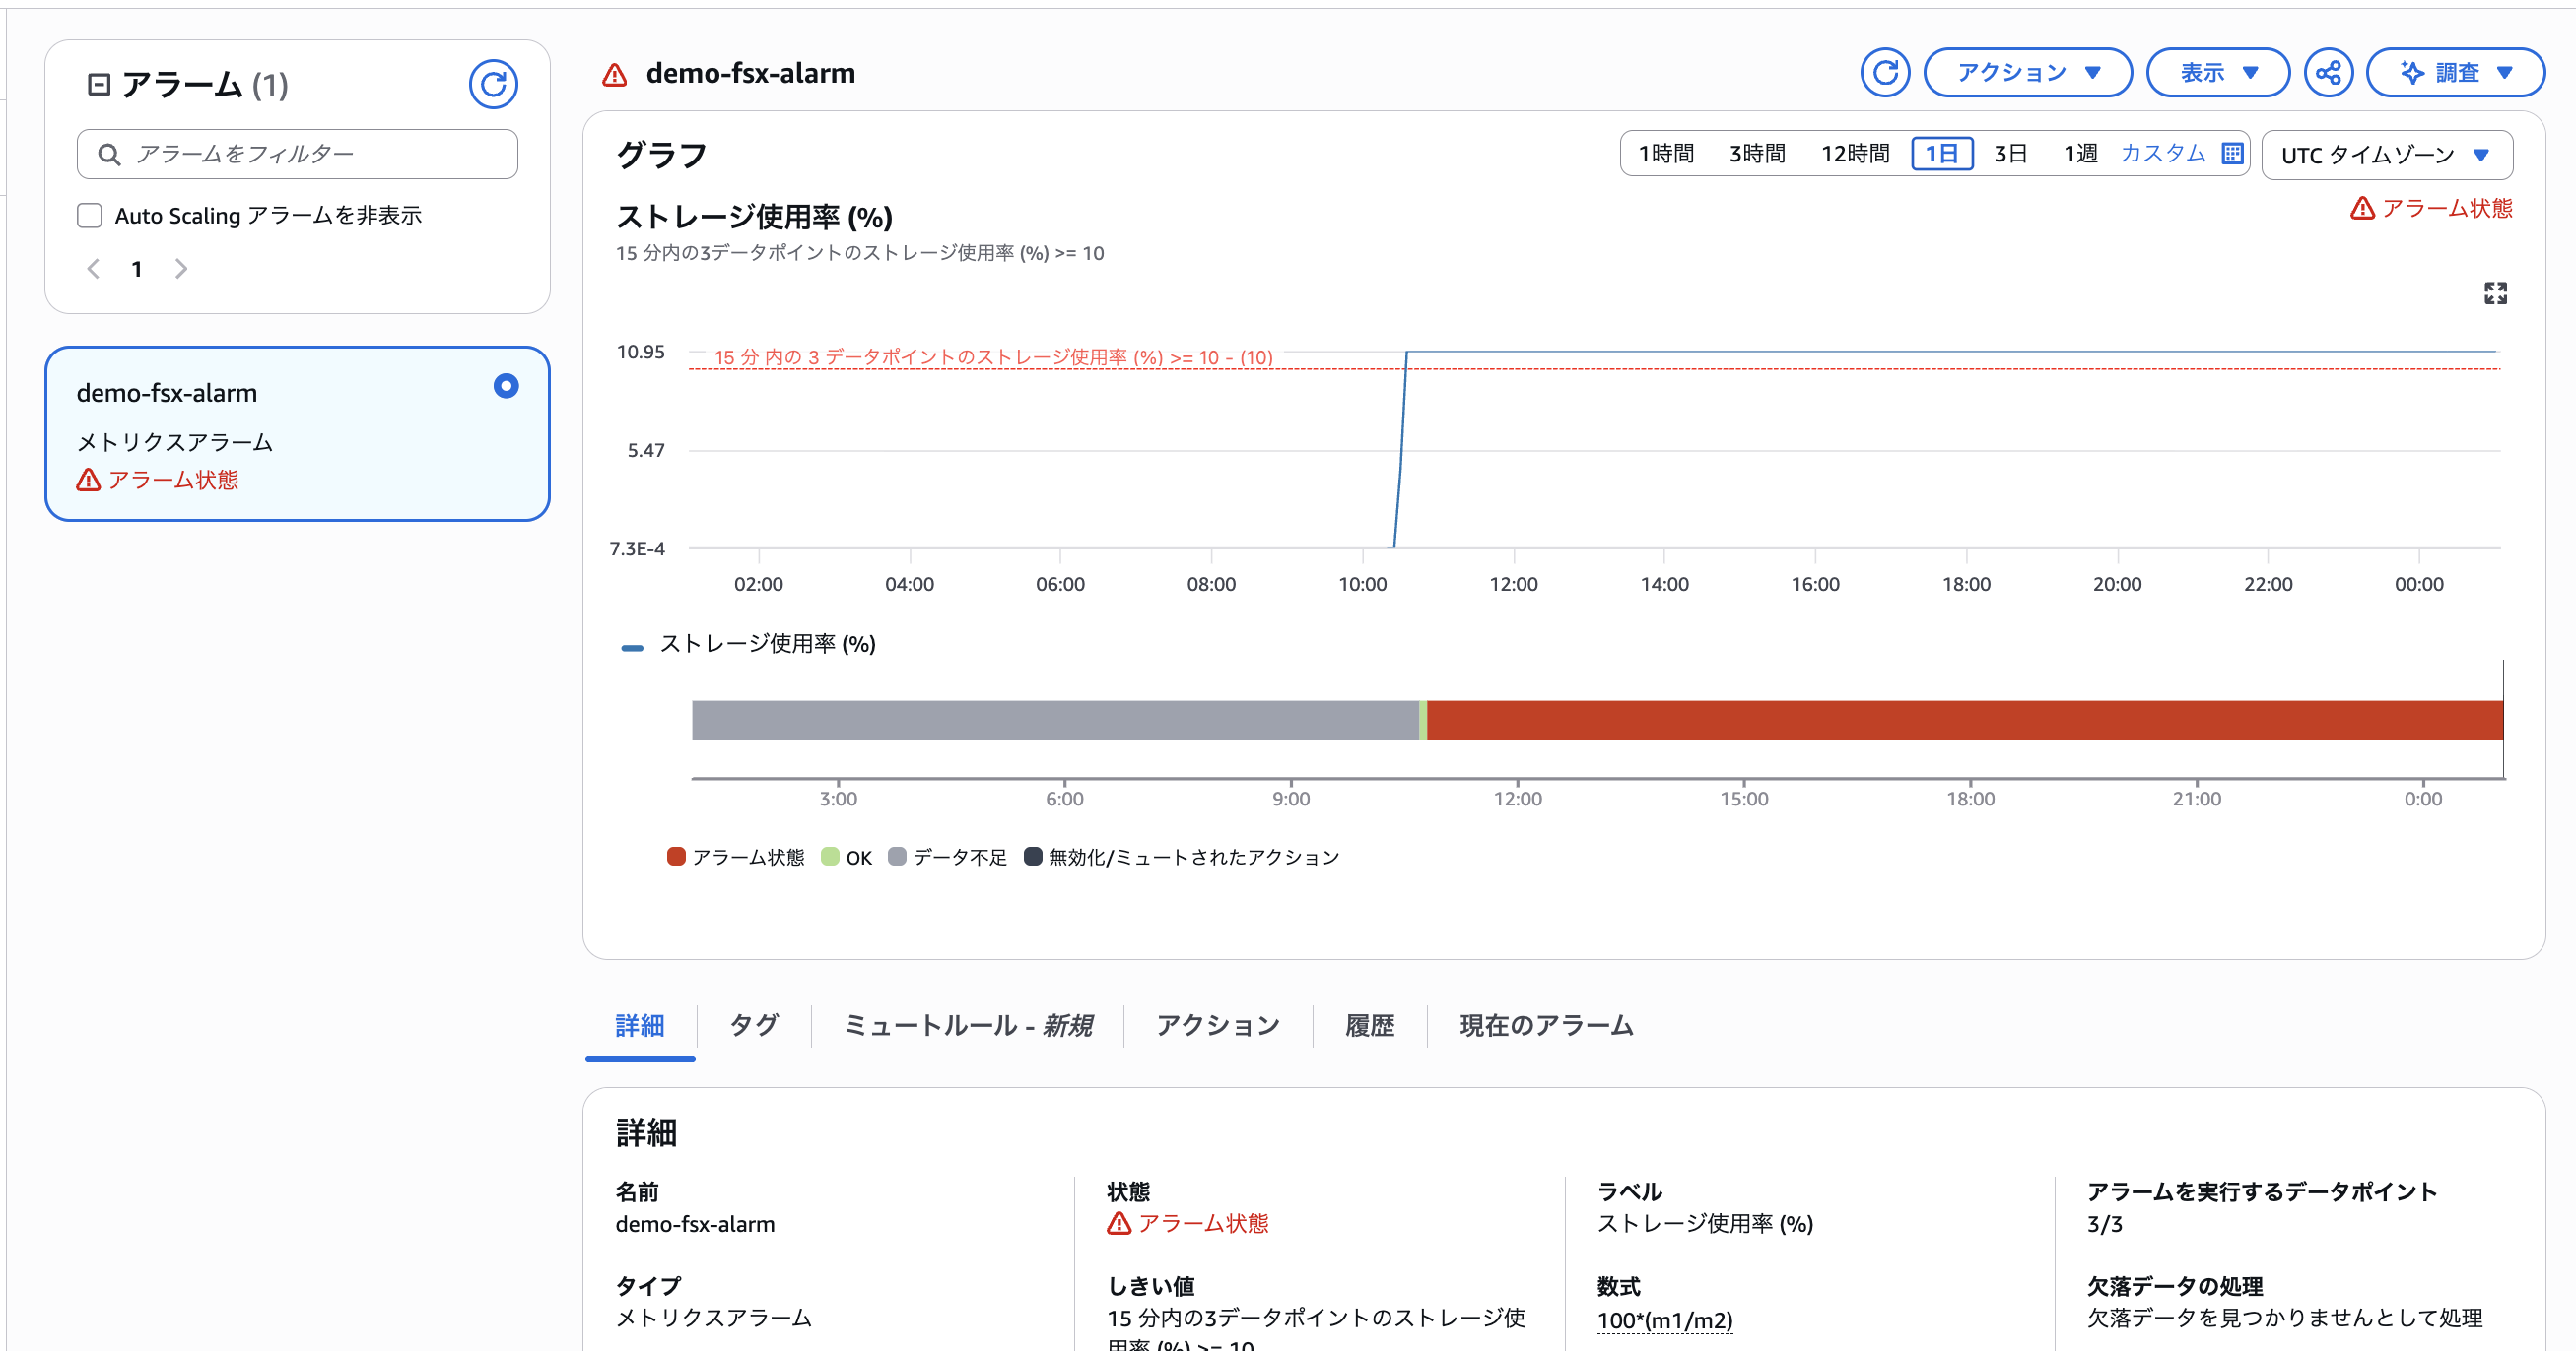Click the share icon button
Screen dimensions: 2576x1351
coord(2328,73)
